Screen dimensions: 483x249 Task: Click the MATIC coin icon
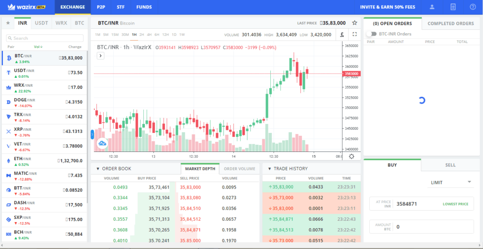tap(8, 175)
